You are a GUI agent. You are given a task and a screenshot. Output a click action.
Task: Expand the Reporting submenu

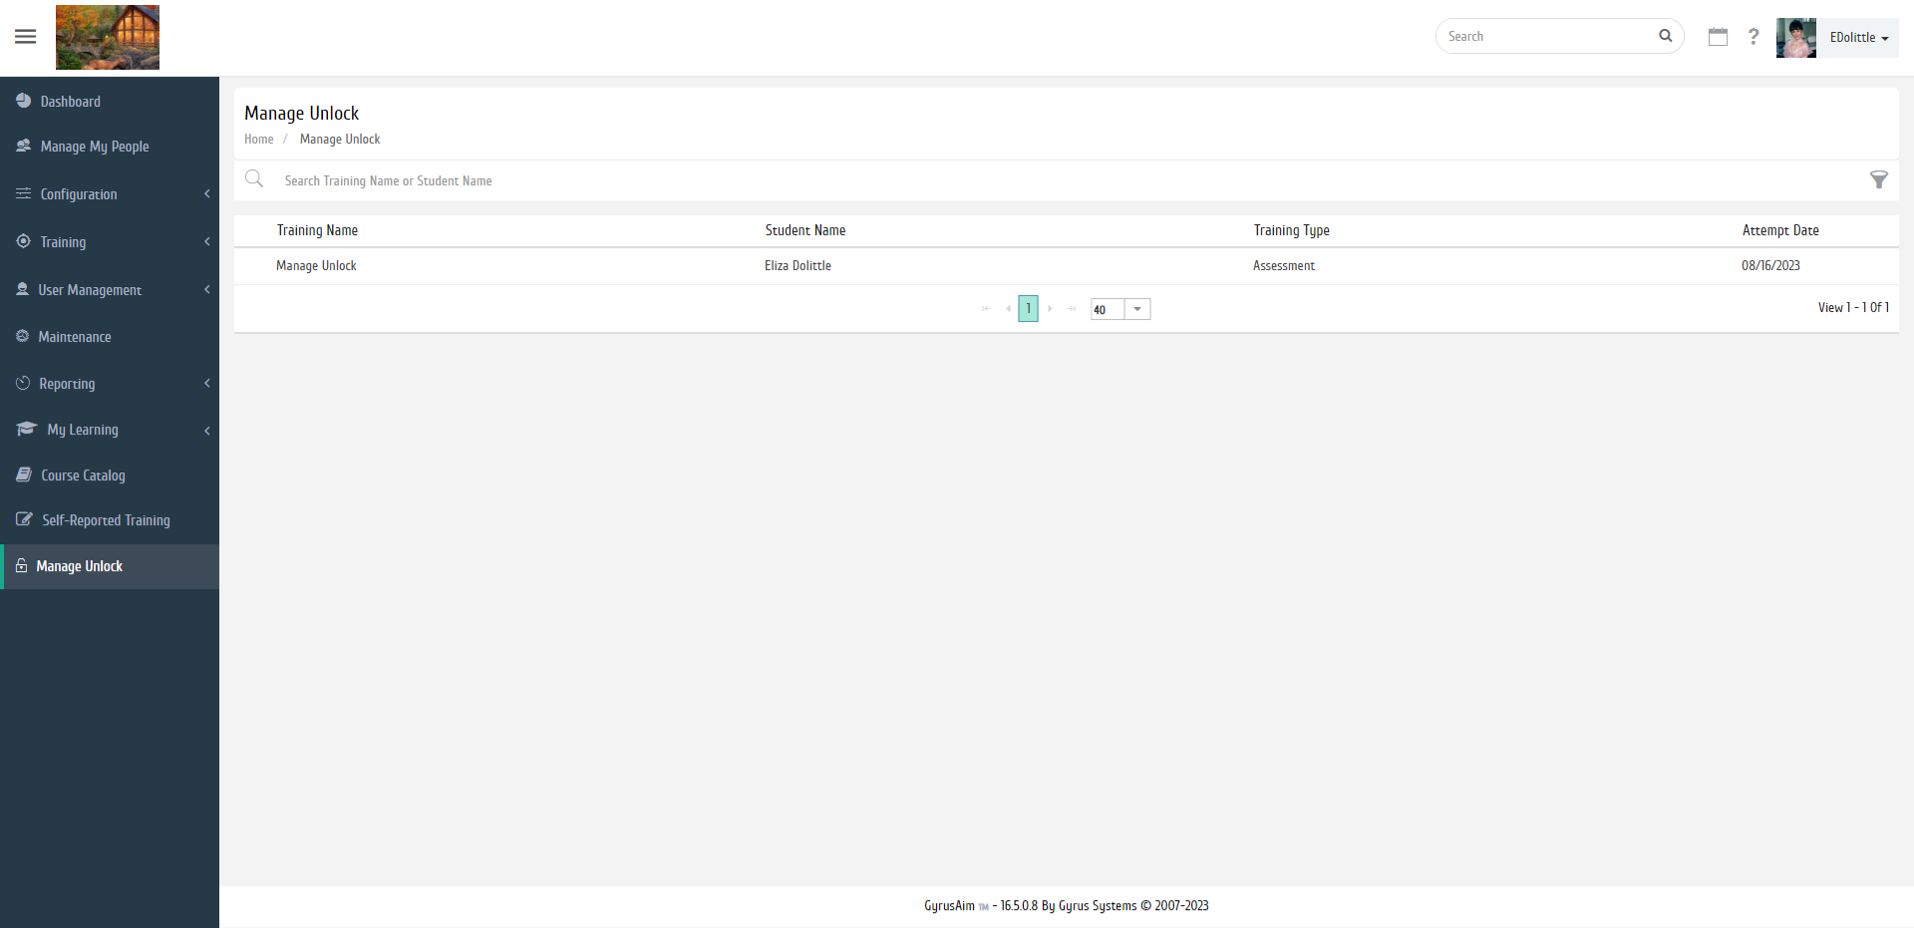[206, 384]
